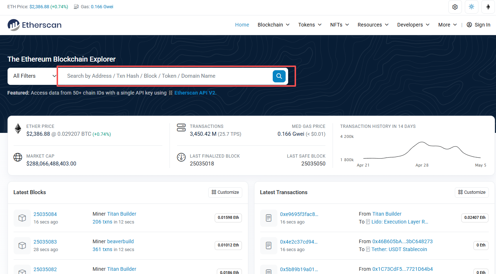
Task: Open block 25035084
Action: [45, 214]
